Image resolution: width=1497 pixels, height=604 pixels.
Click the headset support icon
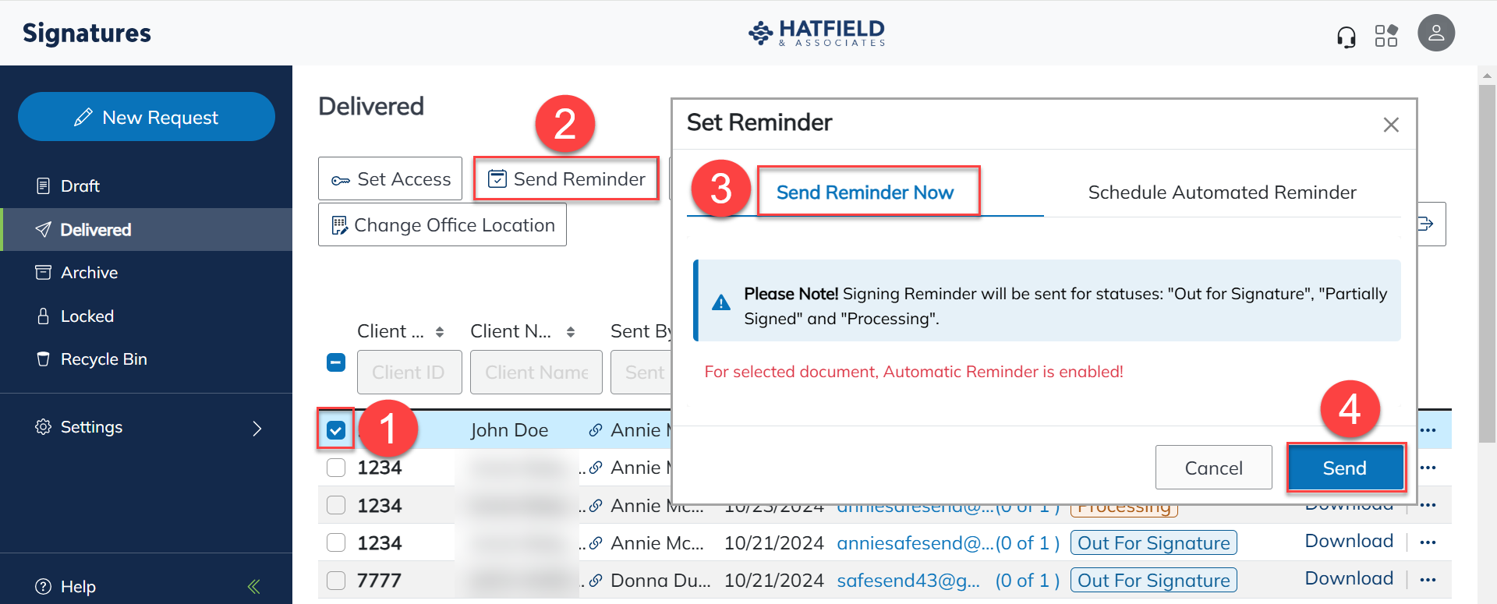[1347, 36]
